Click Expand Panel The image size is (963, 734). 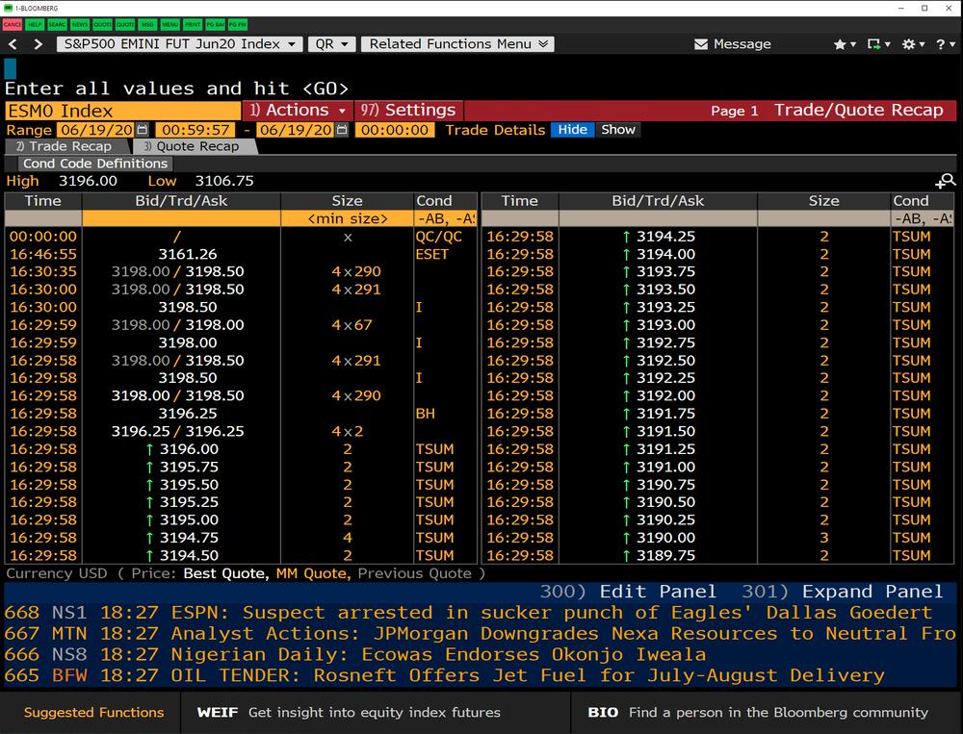842,592
